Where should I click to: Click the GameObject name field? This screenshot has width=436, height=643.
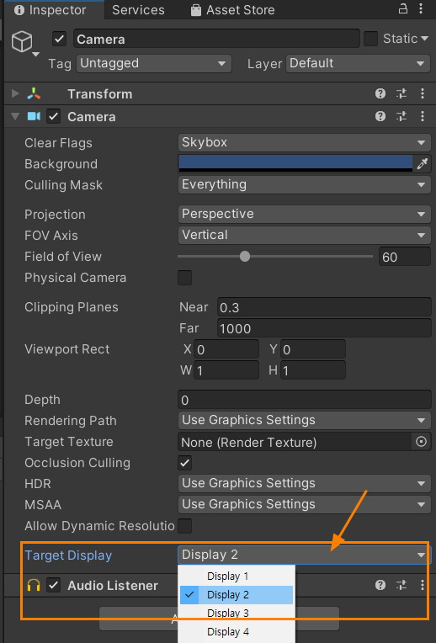click(x=216, y=39)
